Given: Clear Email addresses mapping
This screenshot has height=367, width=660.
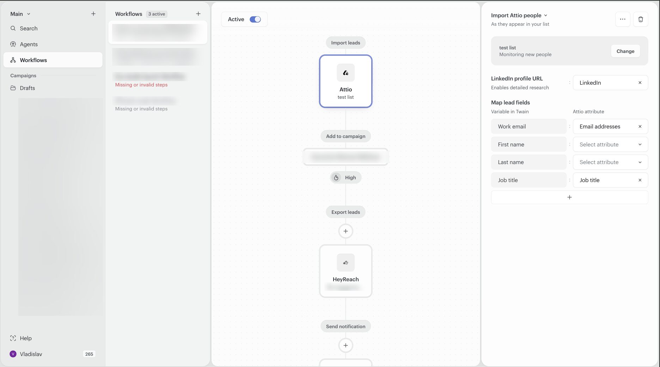Looking at the screenshot, I should (x=640, y=126).
